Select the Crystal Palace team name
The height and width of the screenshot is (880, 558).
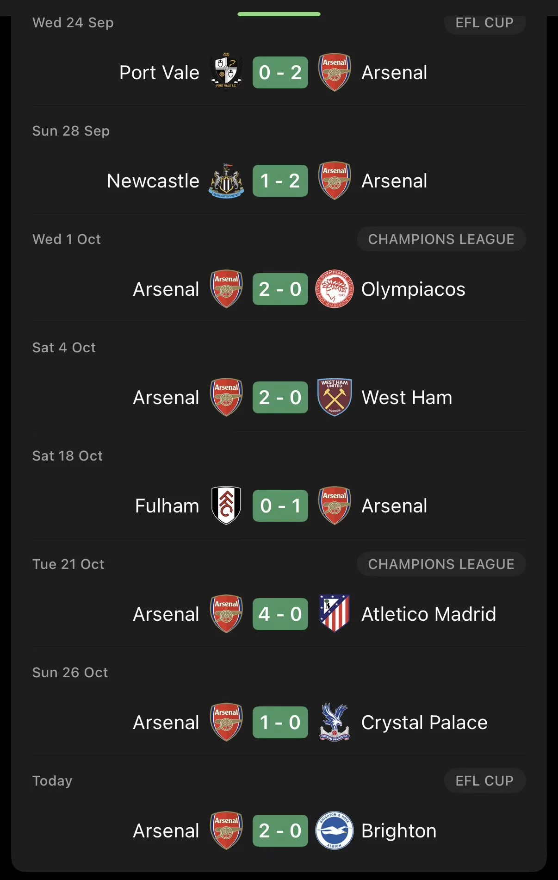point(424,722)
